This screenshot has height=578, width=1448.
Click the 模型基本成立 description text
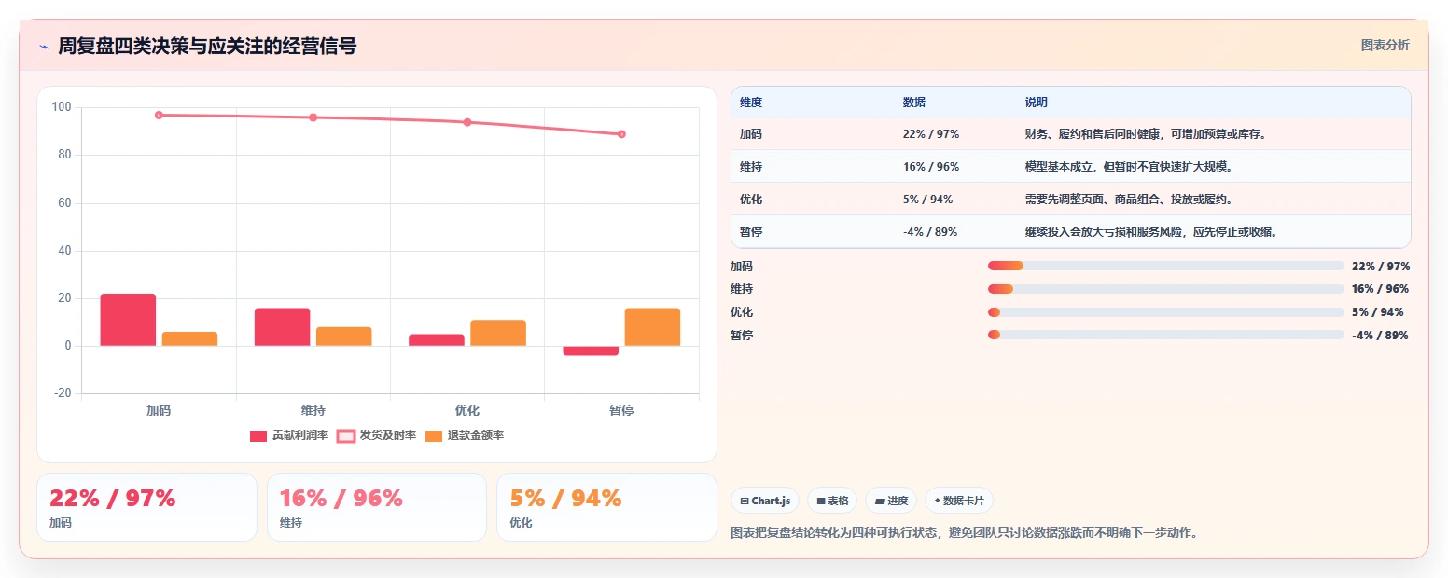pos(1133,167)
